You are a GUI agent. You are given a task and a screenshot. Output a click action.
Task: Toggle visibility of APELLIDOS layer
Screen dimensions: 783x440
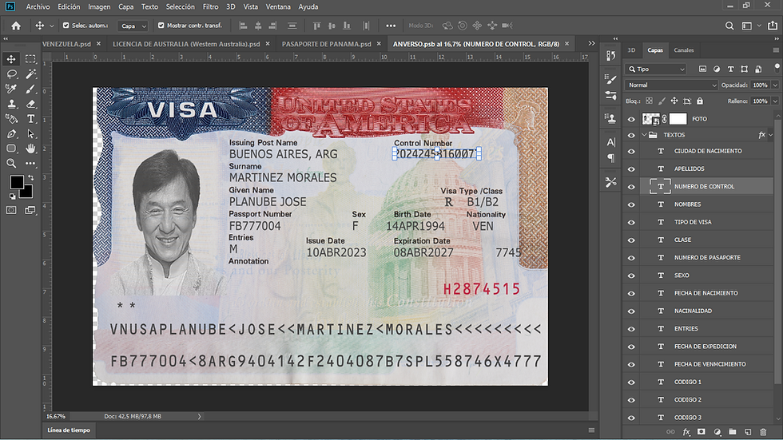(631, 168)
